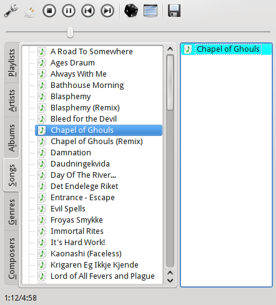Open the Genres tab
The image size is (276, 305).
tap(12, 211)
